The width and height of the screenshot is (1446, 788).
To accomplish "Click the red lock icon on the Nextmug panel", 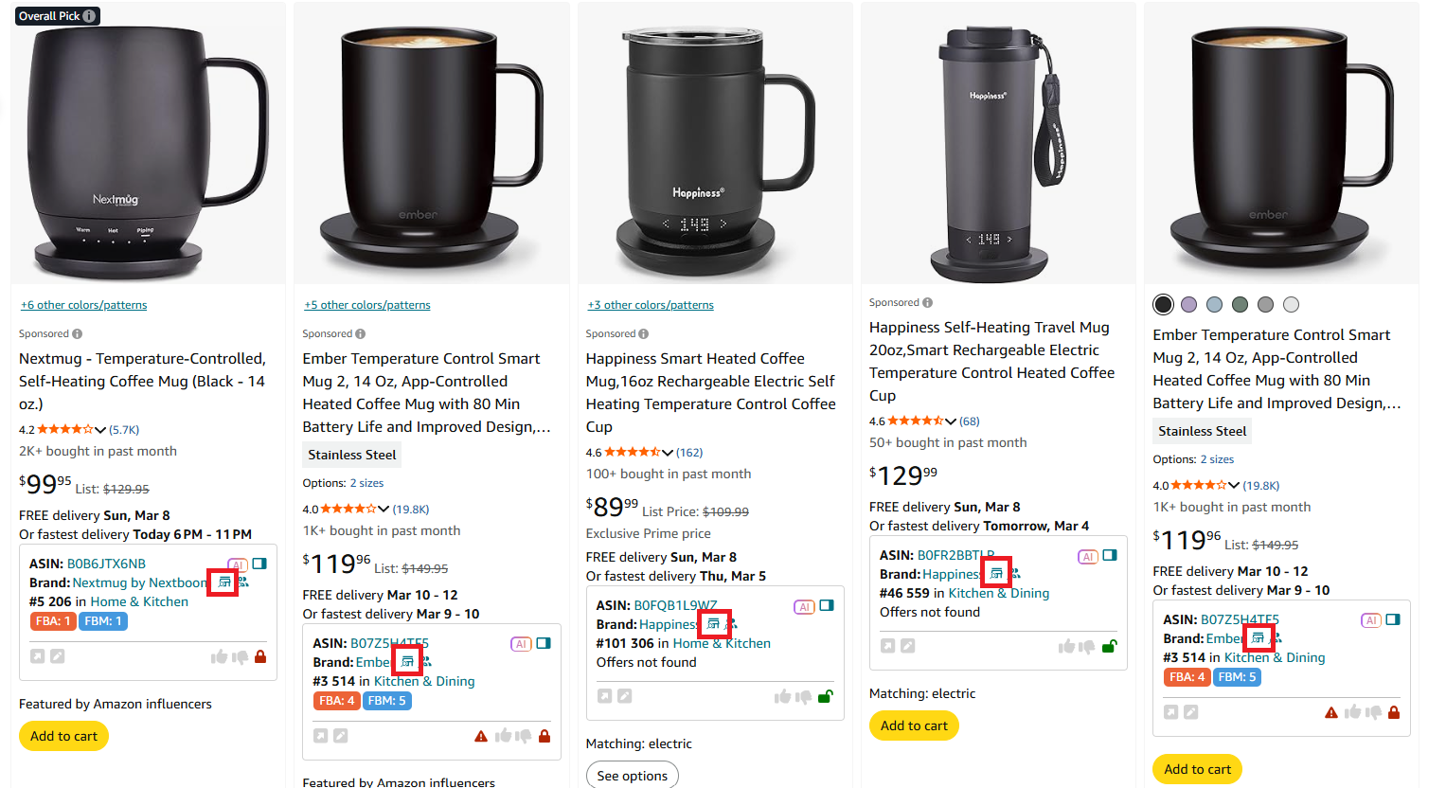I will click(261, 655).
